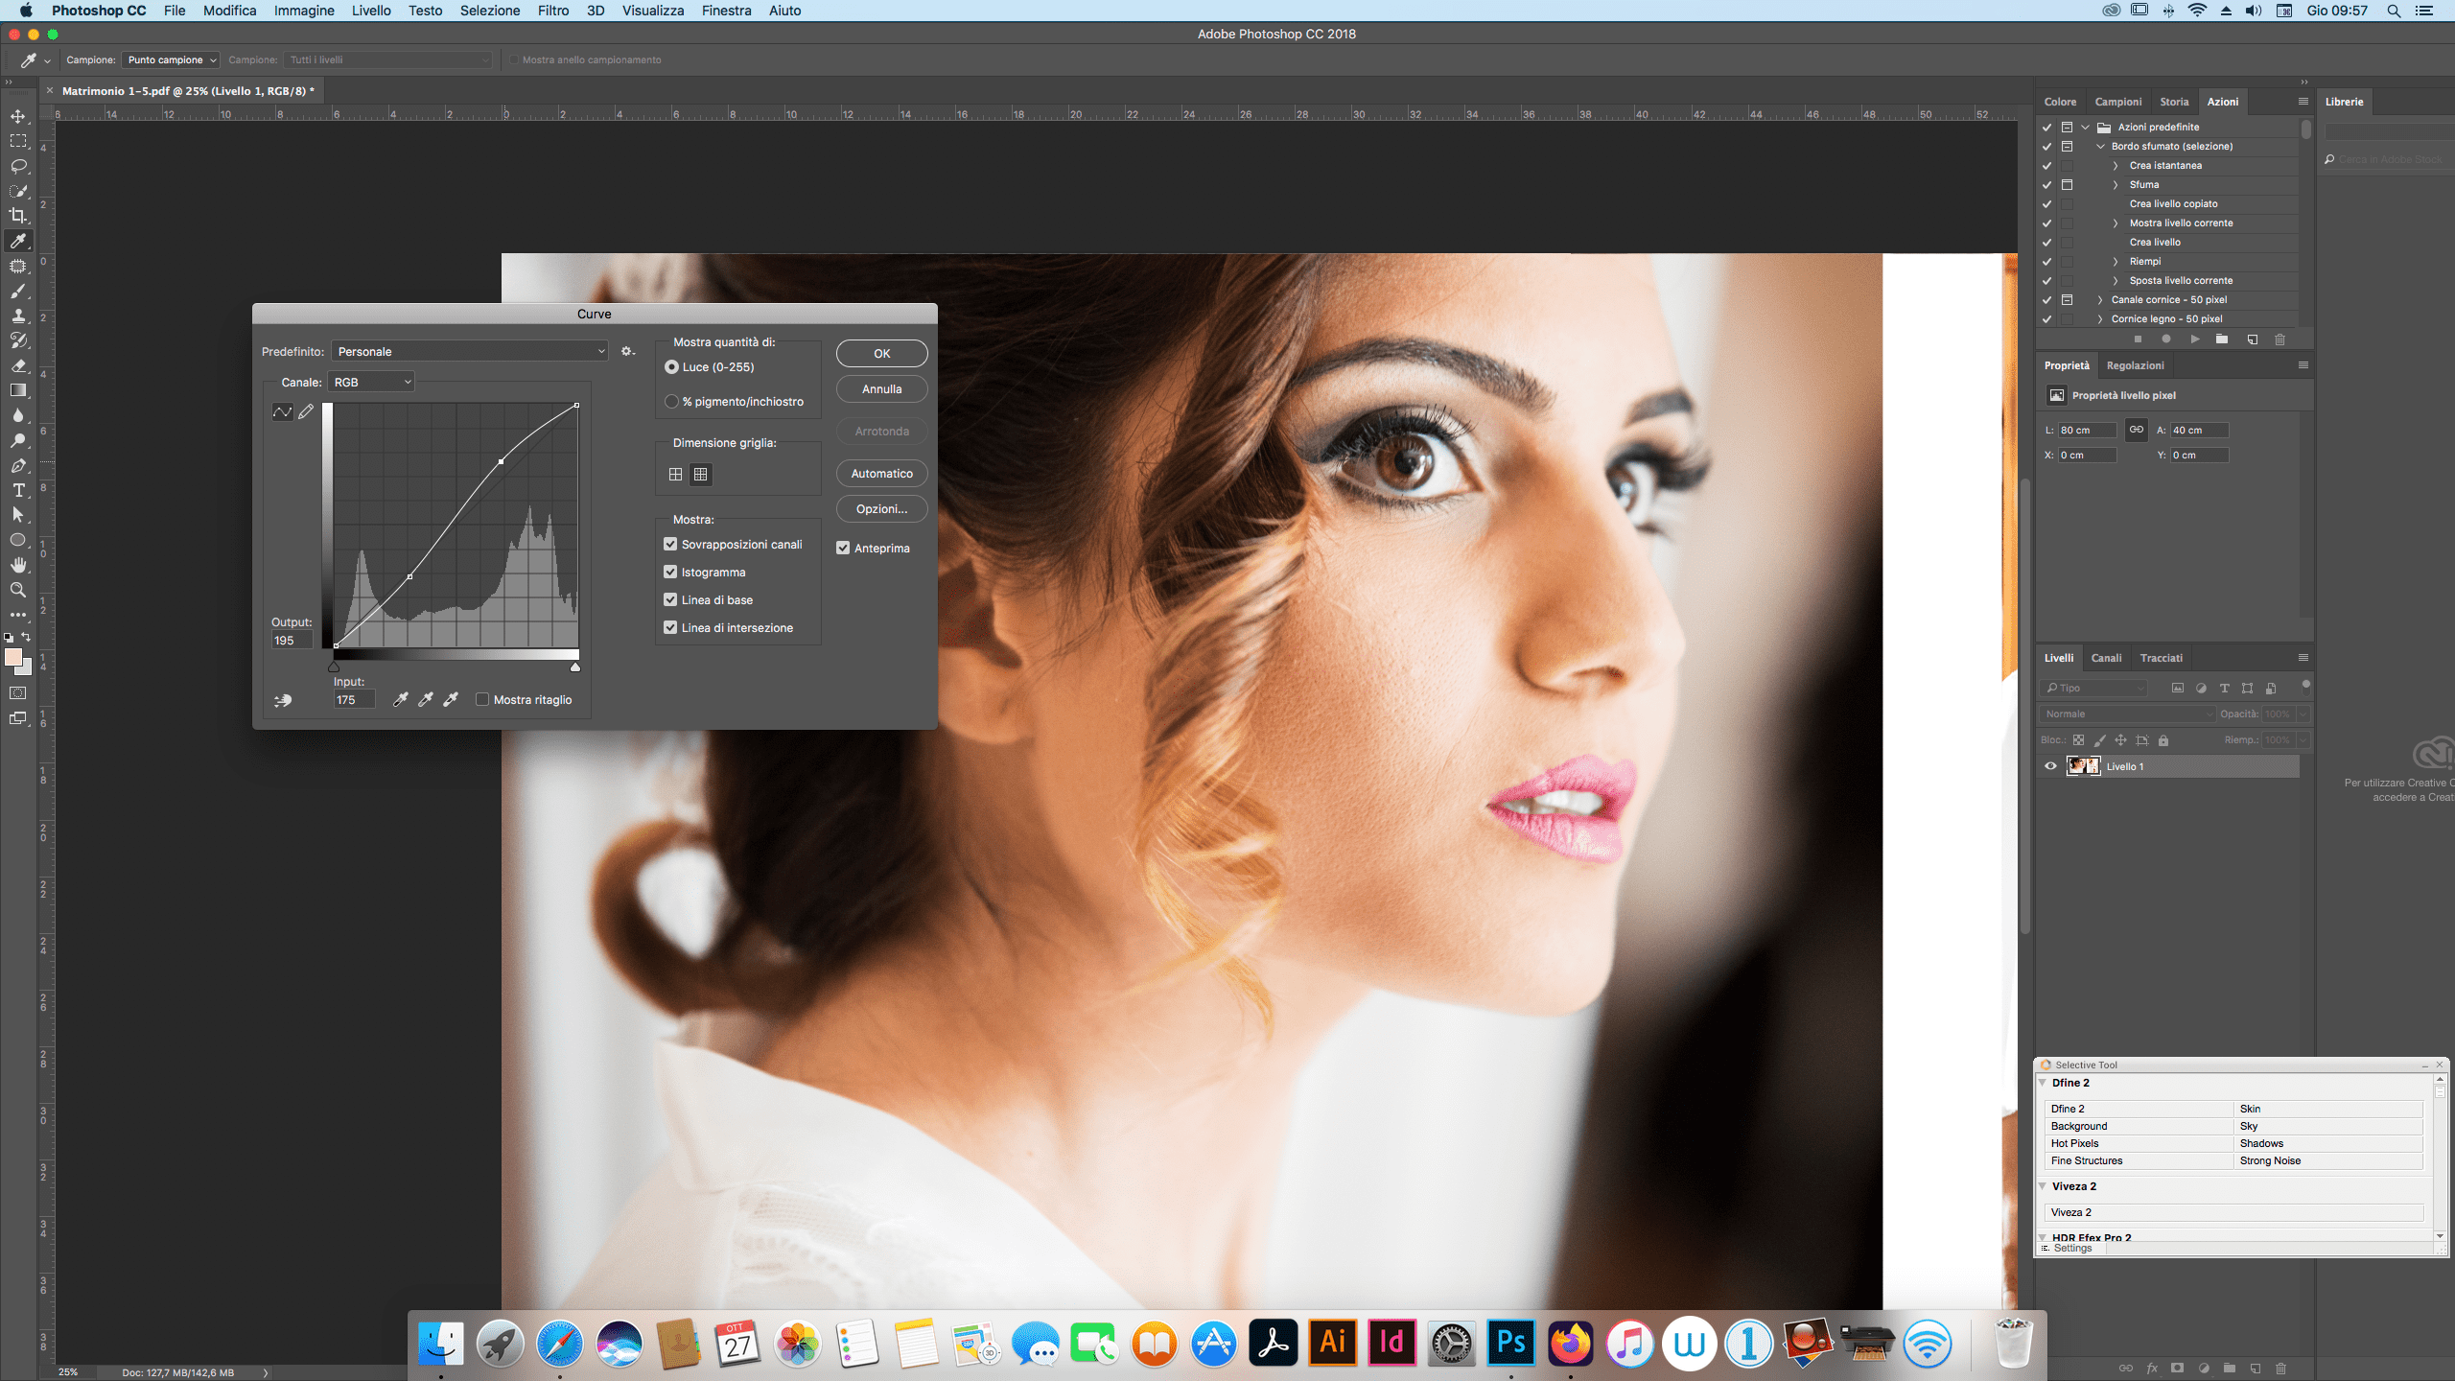Click the black point slider under curve

coord(334,667)
